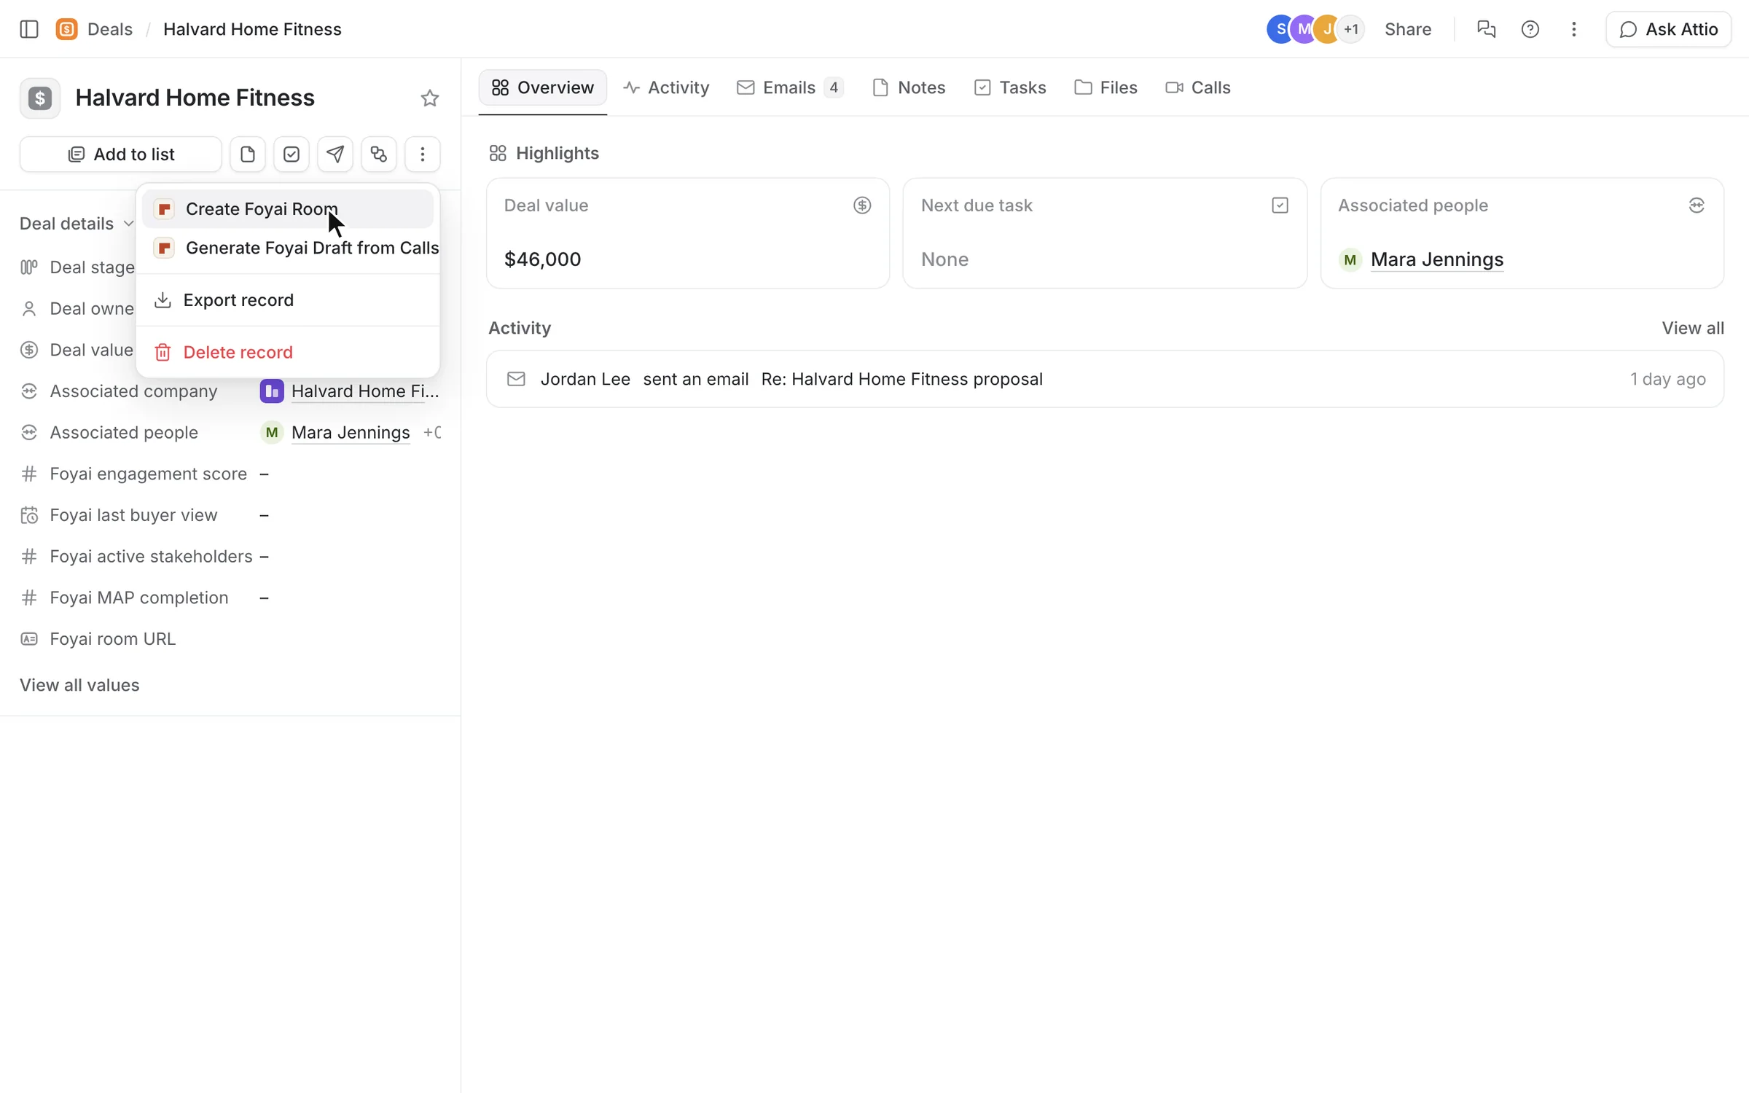Viewport: 1749px width, 1093px height.
Task: Open Mara Jennings in Associated people card
Action: (x=1436, y=259)
